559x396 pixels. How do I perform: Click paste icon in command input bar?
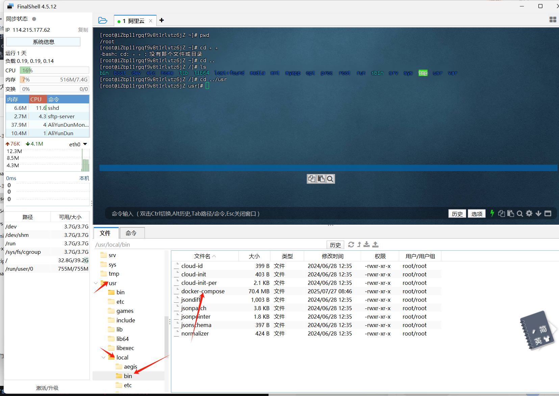coord(511,214)
